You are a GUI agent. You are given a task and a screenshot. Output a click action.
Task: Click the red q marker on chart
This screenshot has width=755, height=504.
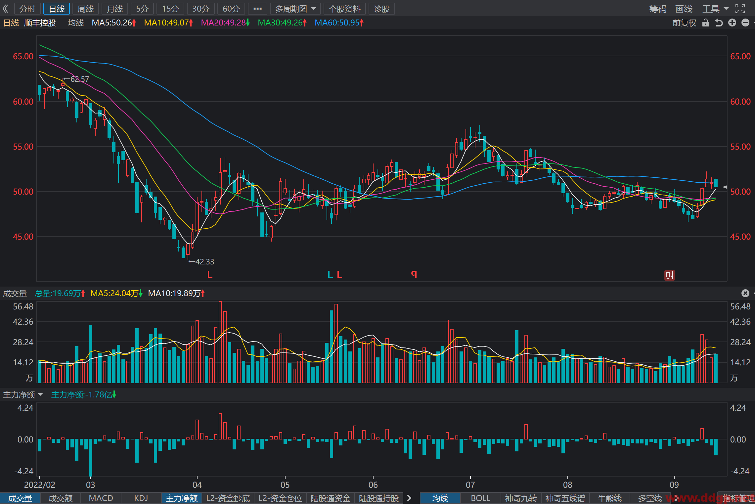pyautogui.click(x=414, y=274)
